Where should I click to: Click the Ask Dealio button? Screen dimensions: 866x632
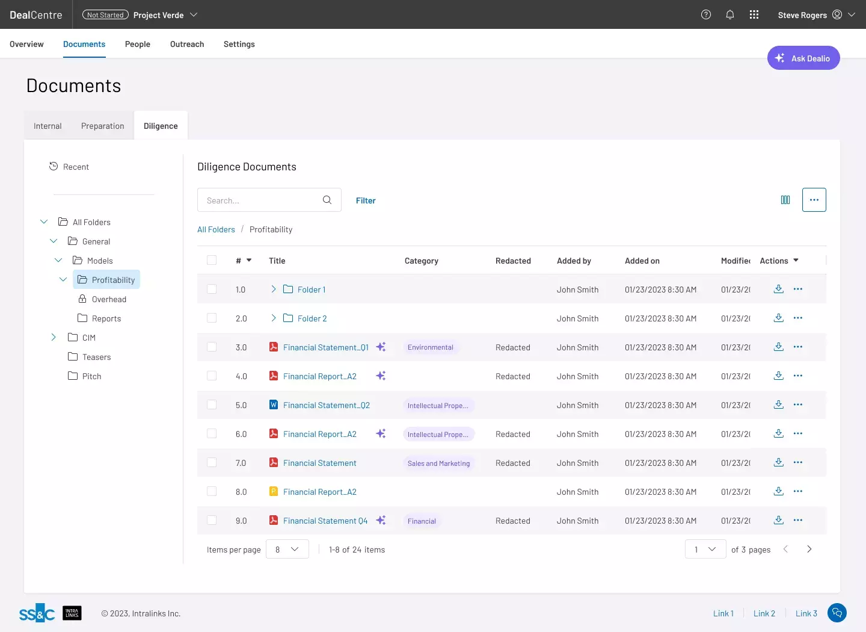(x=803, y=58)
